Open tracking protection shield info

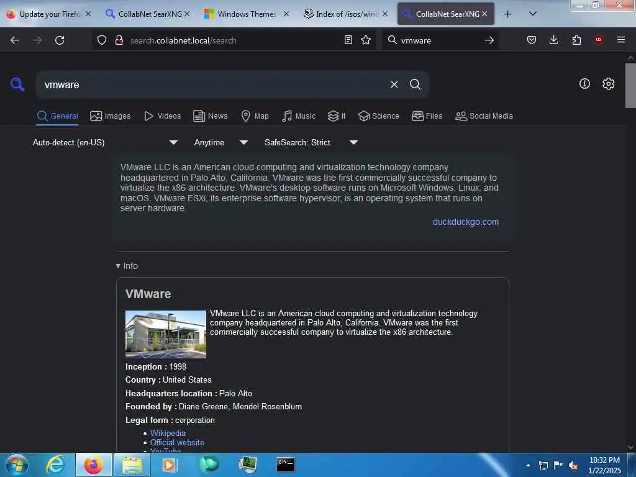coord(102,40)
